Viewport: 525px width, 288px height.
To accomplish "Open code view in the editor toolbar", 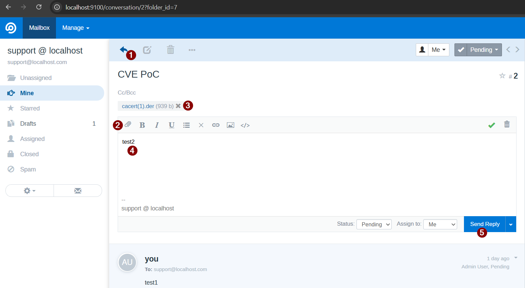I will point(245,125).
